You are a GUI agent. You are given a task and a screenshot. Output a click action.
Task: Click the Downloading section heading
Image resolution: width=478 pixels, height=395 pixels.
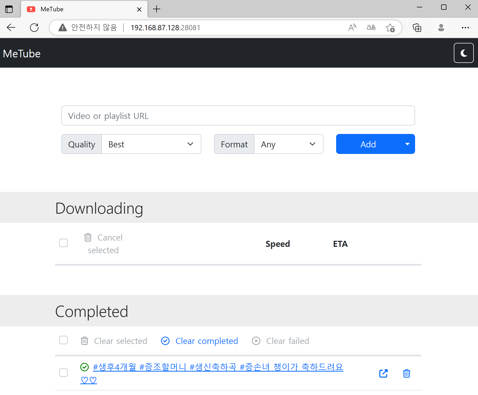99,208
